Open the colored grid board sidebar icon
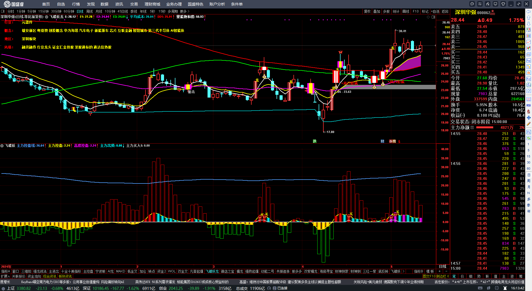 [529, 36]
